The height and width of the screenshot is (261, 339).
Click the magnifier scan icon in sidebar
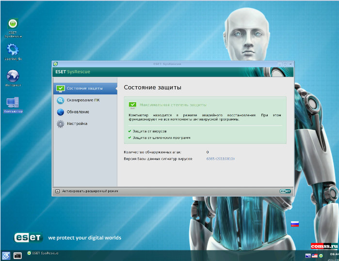60,100
